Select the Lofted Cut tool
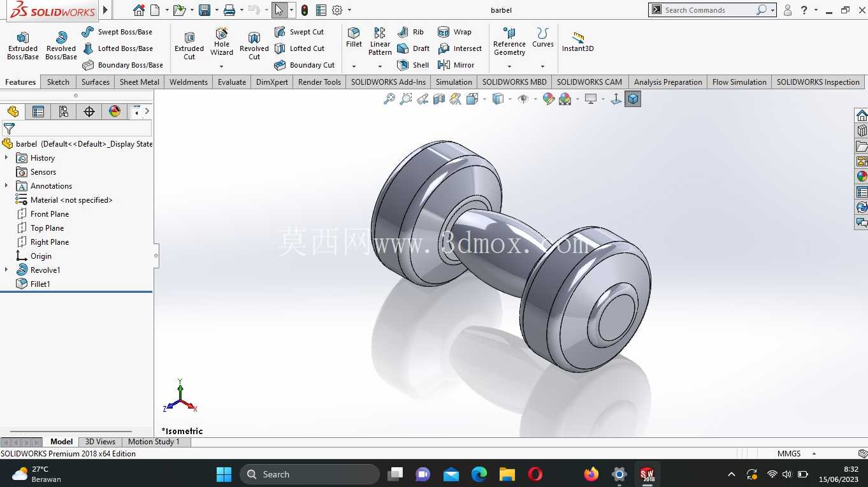868x487 pixels. tap(299, 48)
